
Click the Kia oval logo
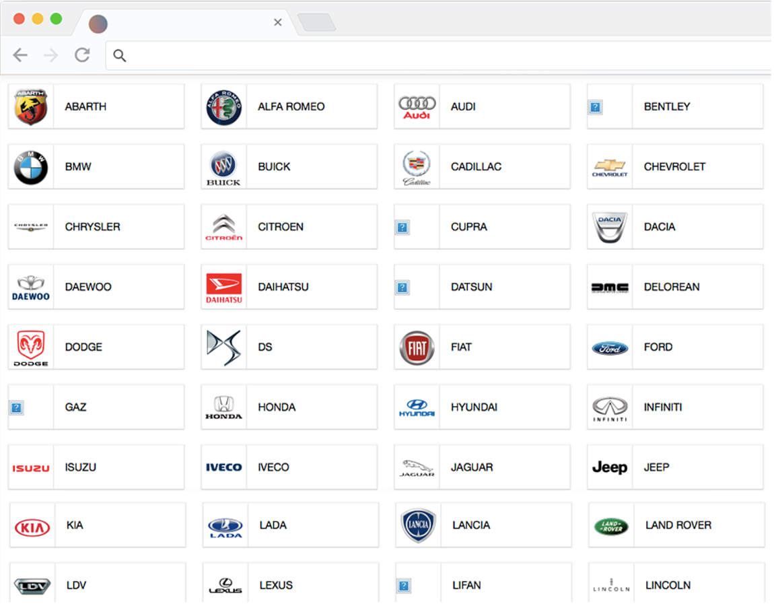pyautogui.click(x=32, y=527)
